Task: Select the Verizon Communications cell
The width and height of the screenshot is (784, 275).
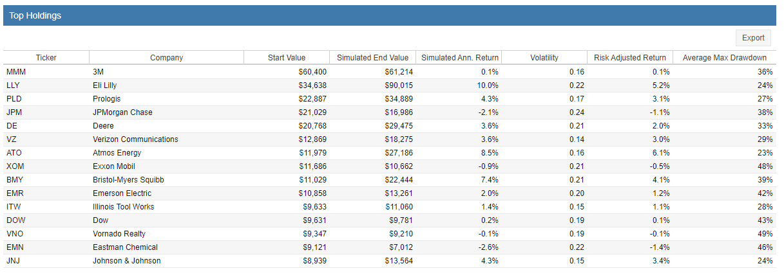Action: [x=135, y=139]
